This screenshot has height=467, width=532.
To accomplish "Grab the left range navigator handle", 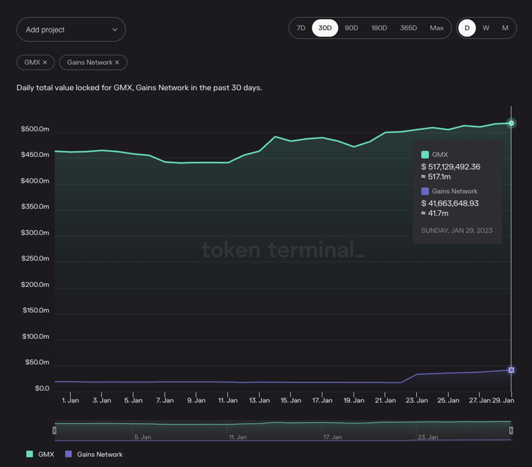I will tap(54, 430).
